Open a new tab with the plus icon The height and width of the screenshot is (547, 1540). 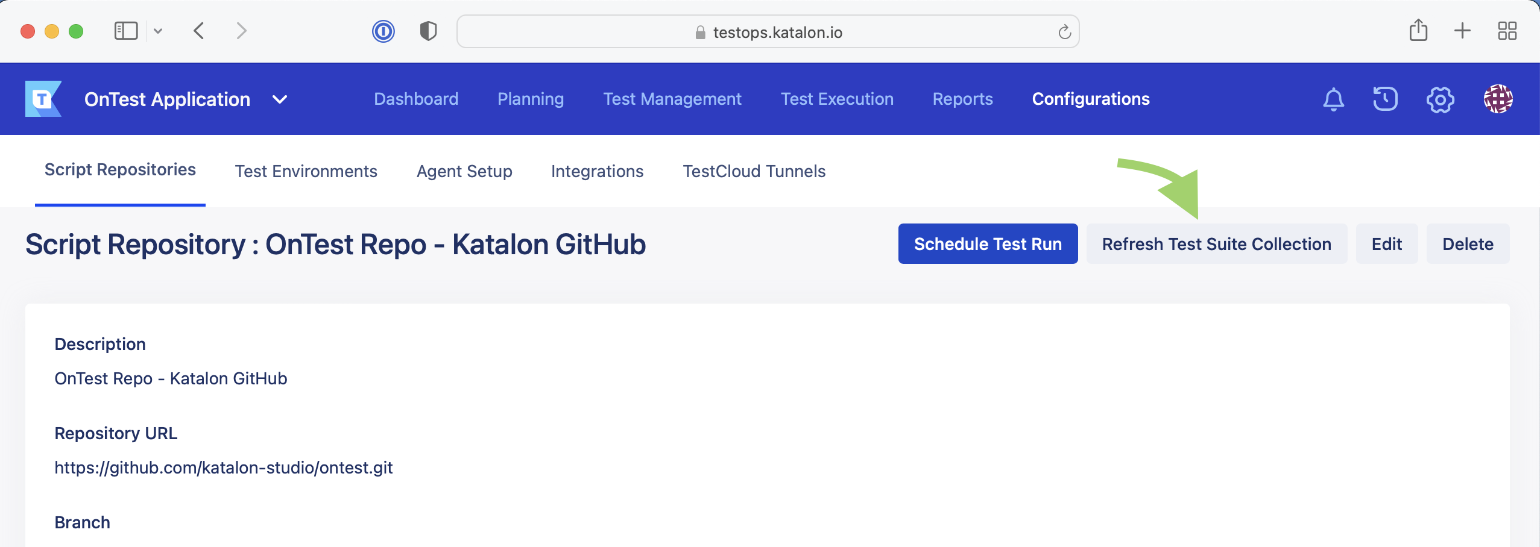pyautogui.click(x=1462, y=31)
